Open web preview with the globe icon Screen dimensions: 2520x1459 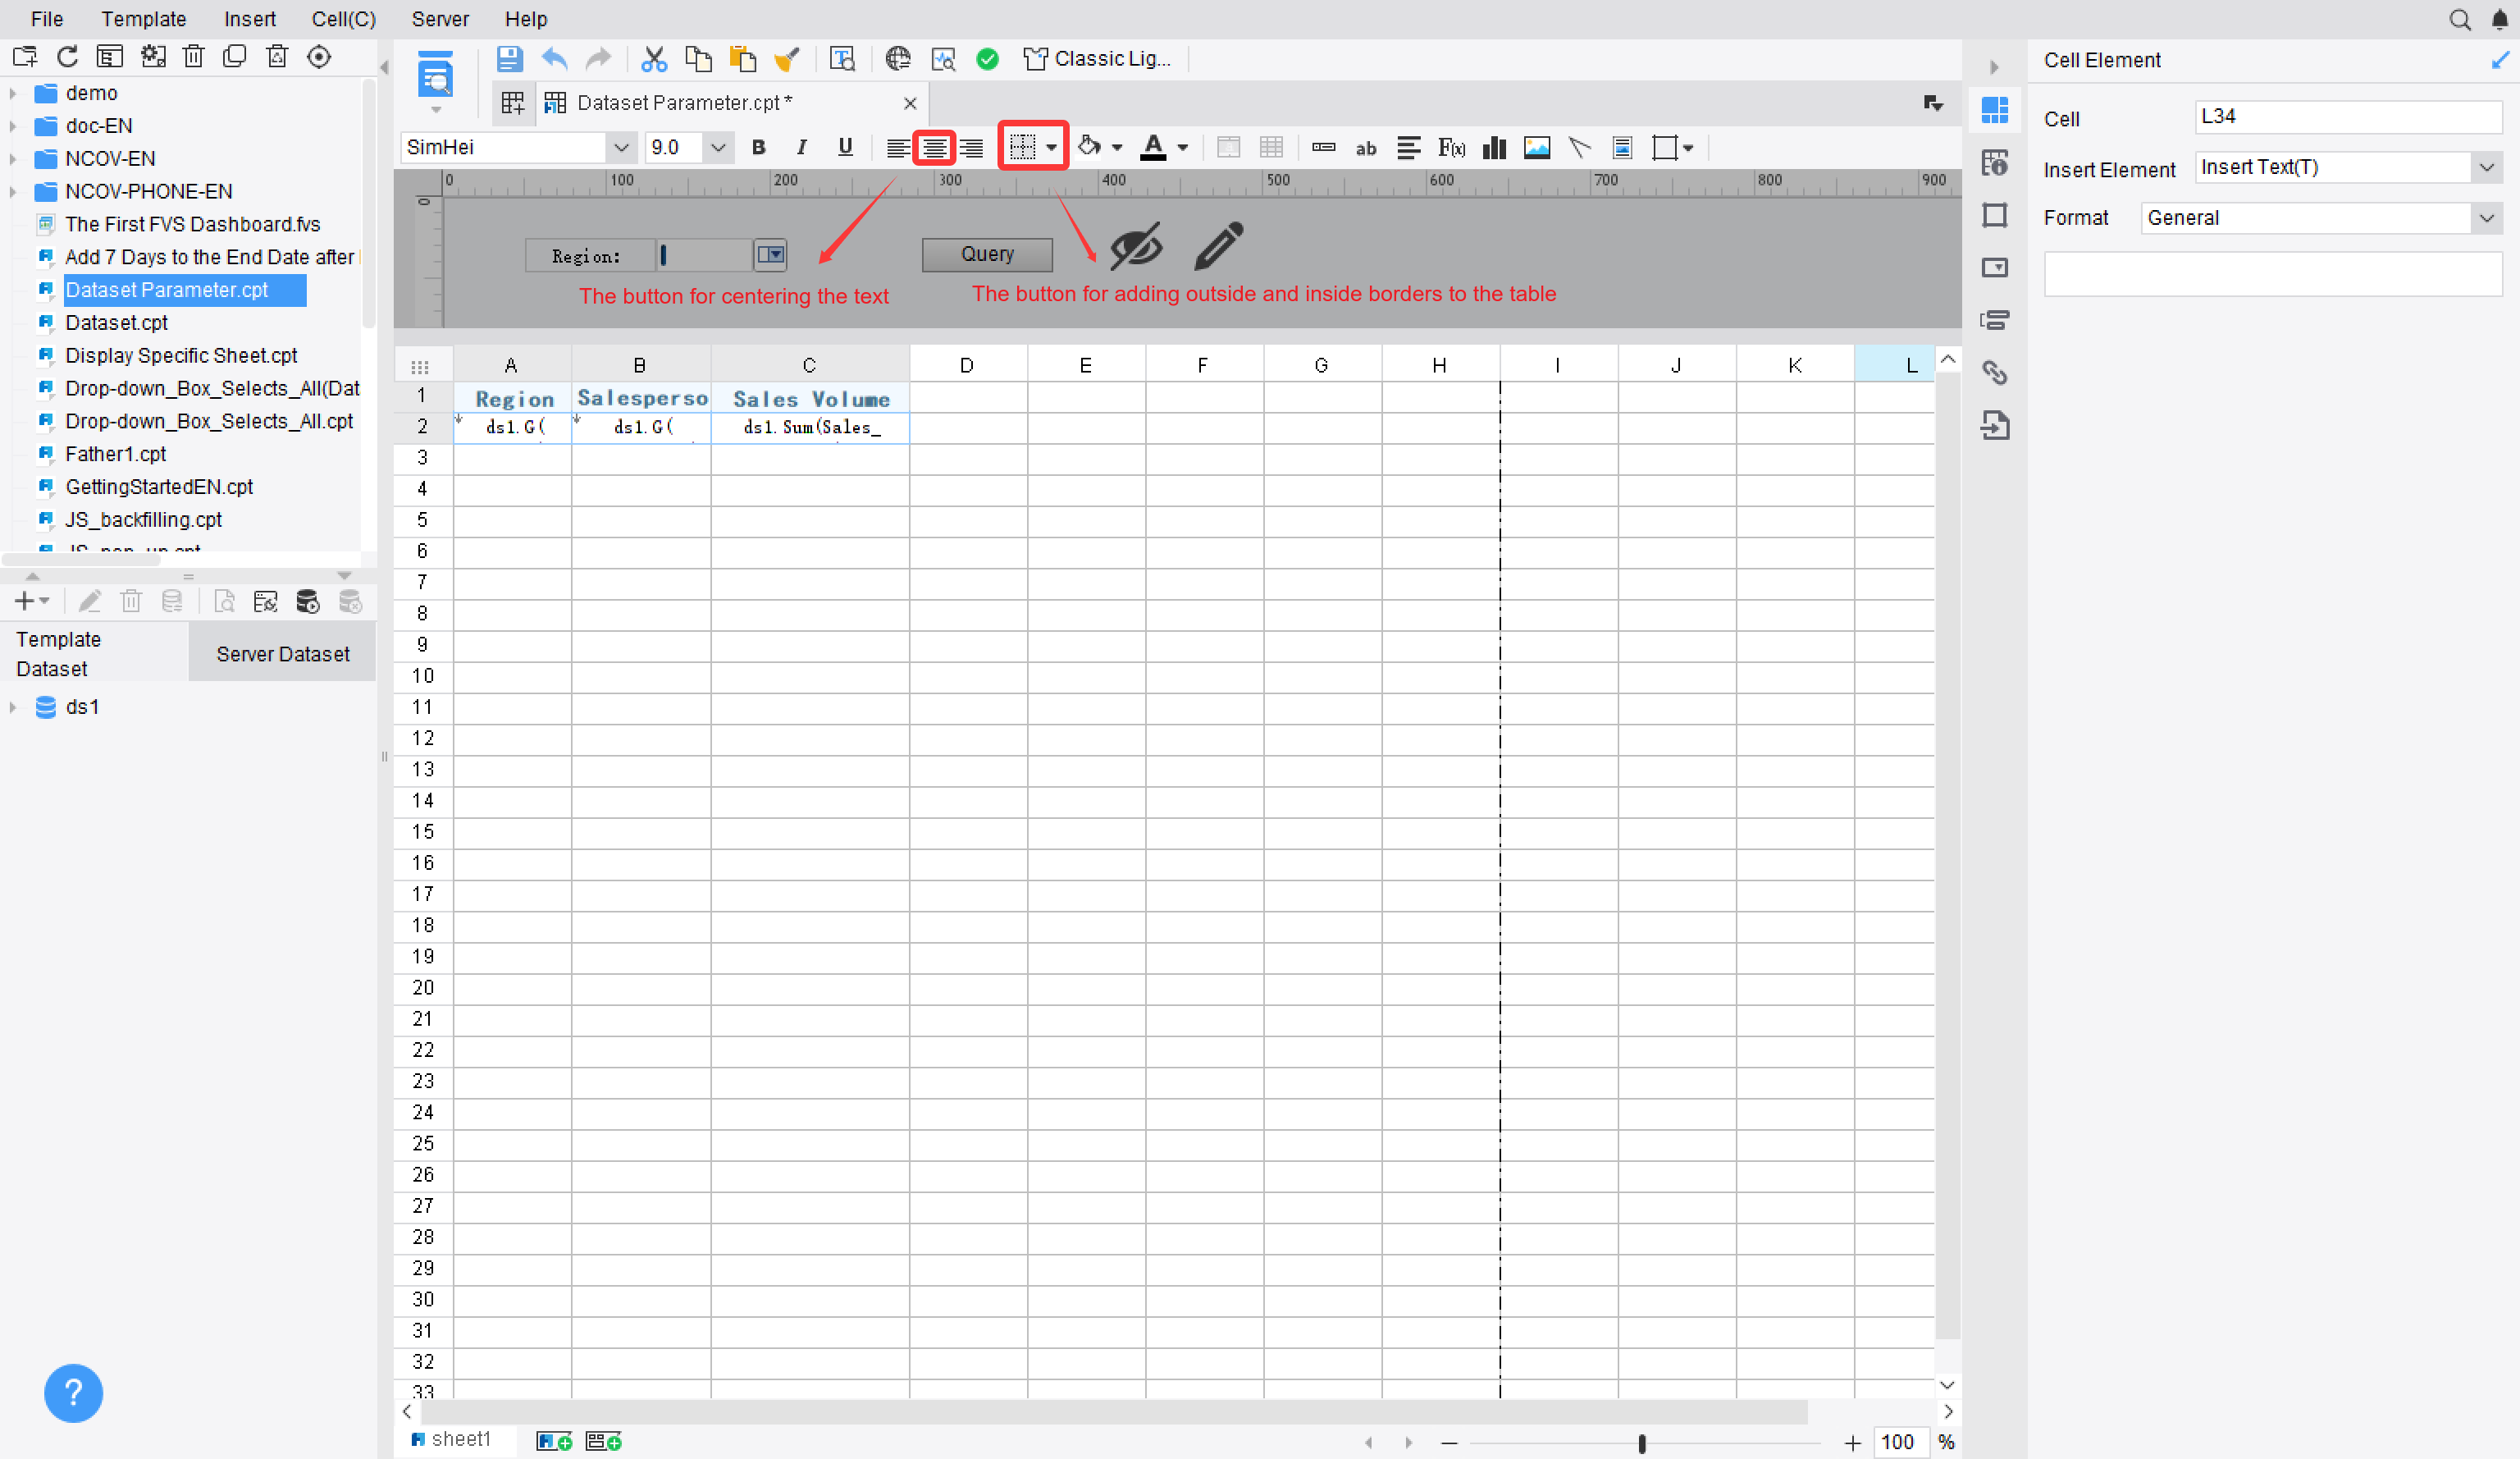pos(897,58)
